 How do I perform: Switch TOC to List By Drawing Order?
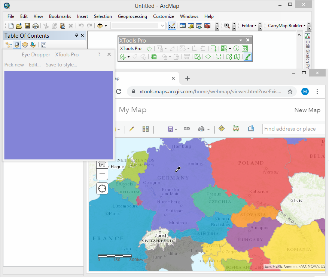click(x=8, y=45)
